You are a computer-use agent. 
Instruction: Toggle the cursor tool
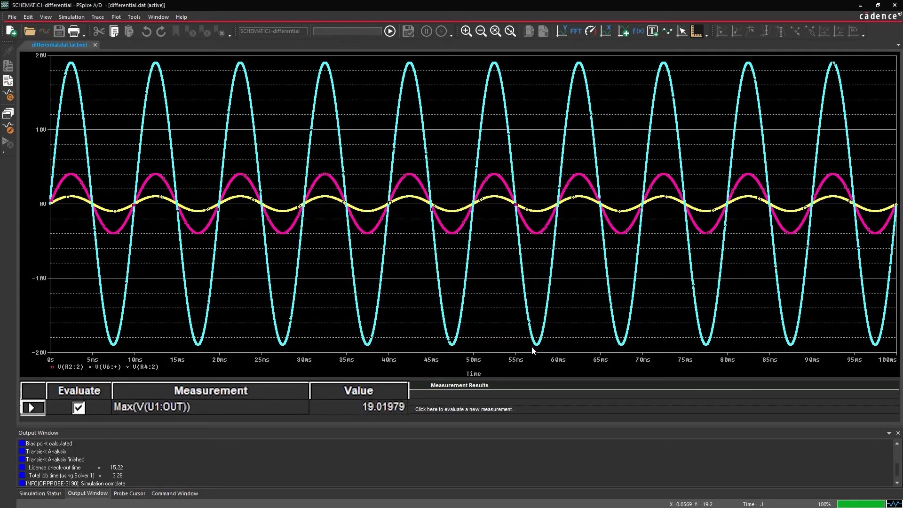coord(682,32)
